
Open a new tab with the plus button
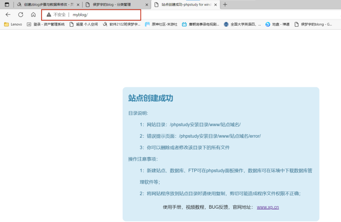pos(225,4)
